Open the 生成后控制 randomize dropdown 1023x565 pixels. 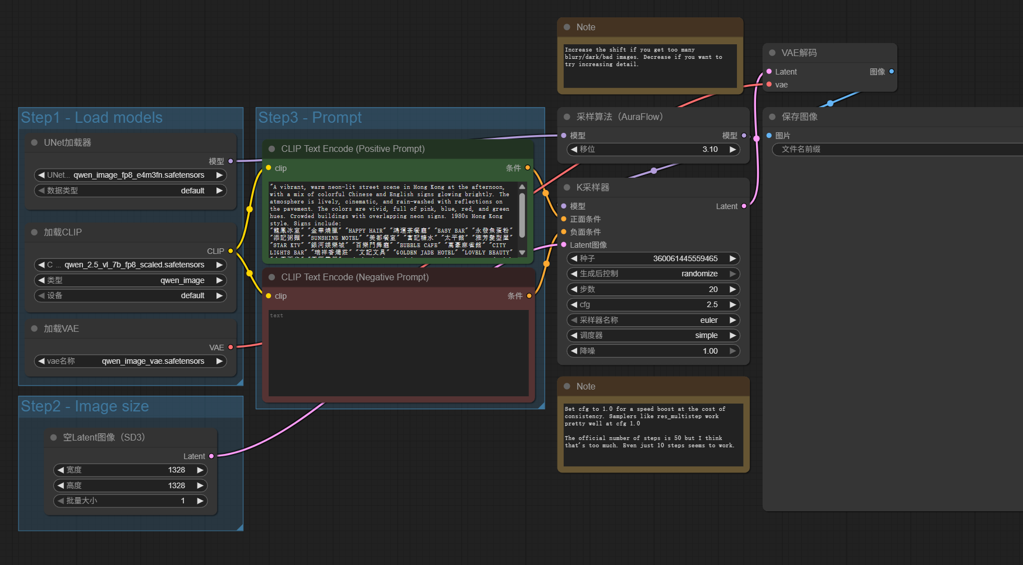(653, 274)
